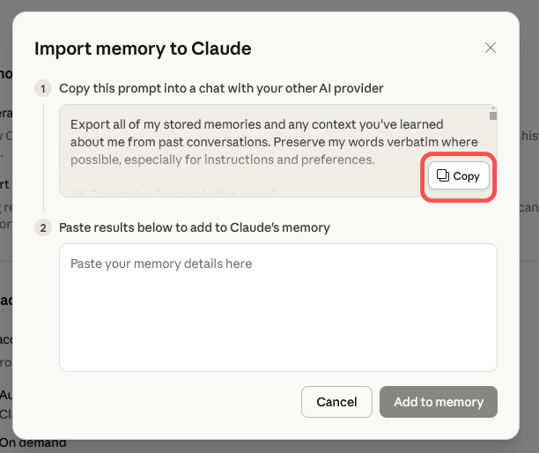Click the 'Import memory to Claude' title
This screenshot has height=453, width=539.
[x=143, y=49]
